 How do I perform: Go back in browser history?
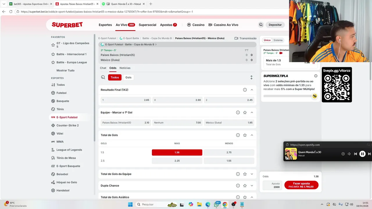[x=4, y=12]
